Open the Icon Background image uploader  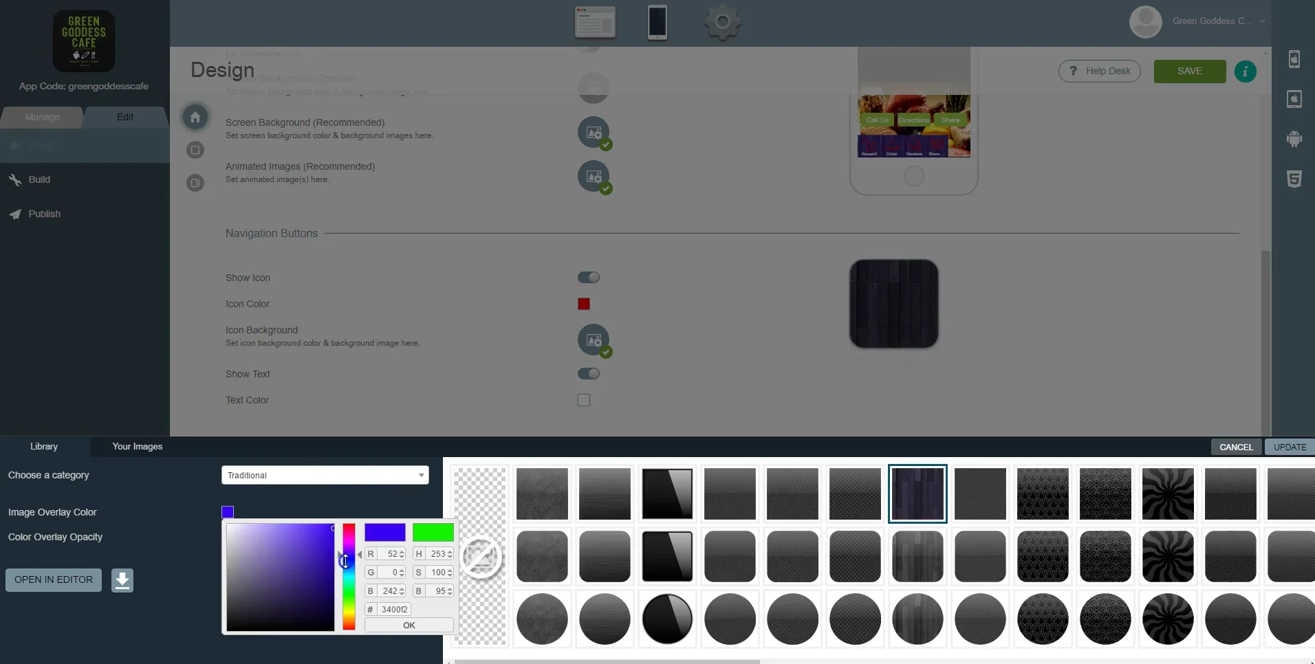594,340
